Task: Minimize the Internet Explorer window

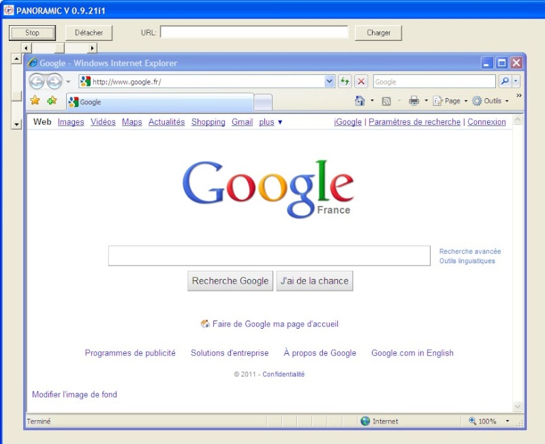Action: point(486,63)
